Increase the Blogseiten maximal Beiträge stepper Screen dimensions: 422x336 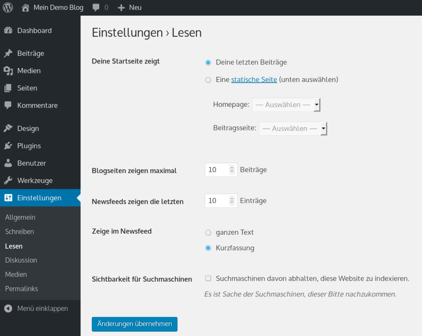coord(232,167)
